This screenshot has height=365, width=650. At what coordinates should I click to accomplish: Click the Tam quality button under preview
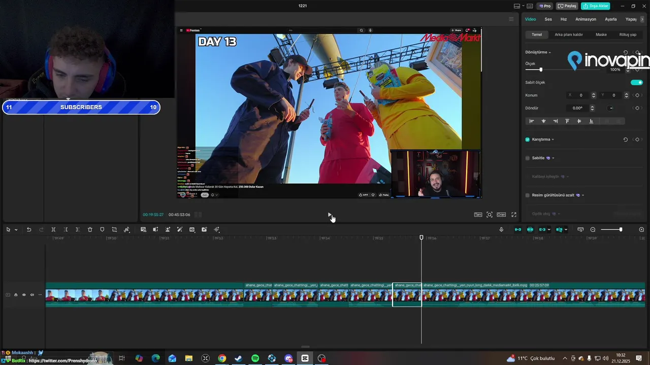[x=478, y=215]
